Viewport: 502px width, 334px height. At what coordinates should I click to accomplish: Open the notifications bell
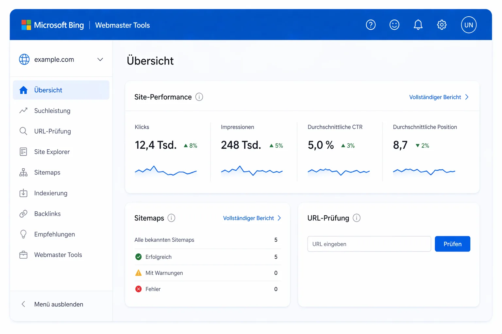coord(418,25)
